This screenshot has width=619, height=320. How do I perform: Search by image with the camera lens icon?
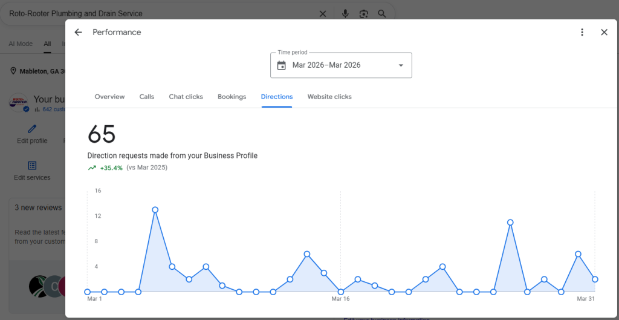[x=363, y=14]
